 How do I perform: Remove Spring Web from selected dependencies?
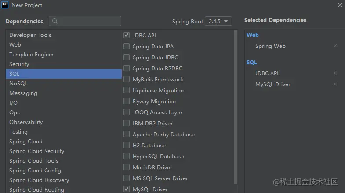click(335, 46)
